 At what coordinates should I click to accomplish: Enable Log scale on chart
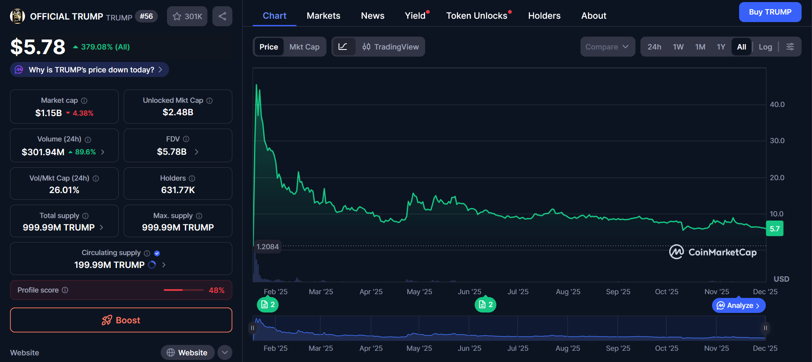[x=765, y=47]
